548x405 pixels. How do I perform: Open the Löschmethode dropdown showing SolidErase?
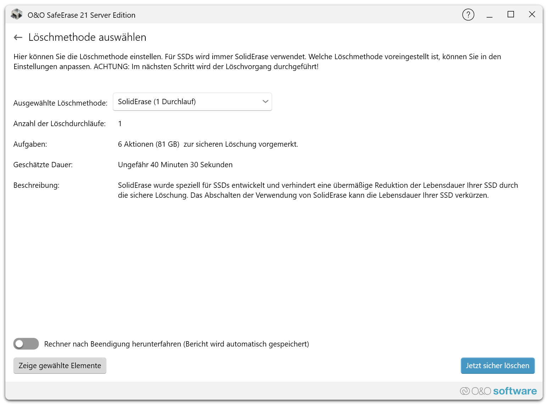[192, 102]
